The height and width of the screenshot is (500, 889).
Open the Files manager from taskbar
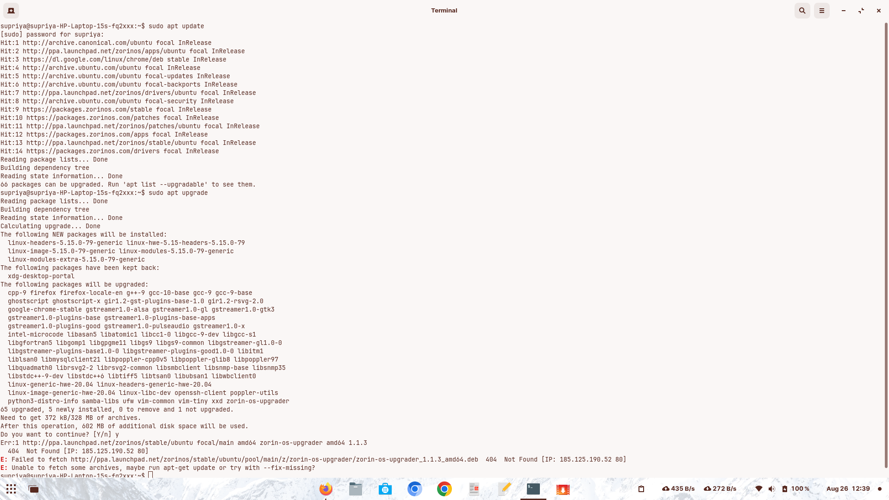point(356,489)
